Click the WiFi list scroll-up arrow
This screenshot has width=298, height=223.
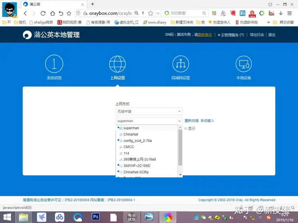tap(180, 127)
